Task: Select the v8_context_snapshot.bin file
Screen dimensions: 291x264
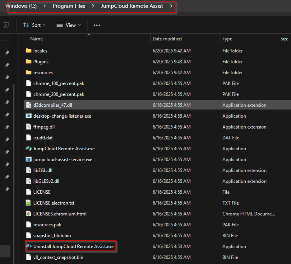Action: [58, 257]
